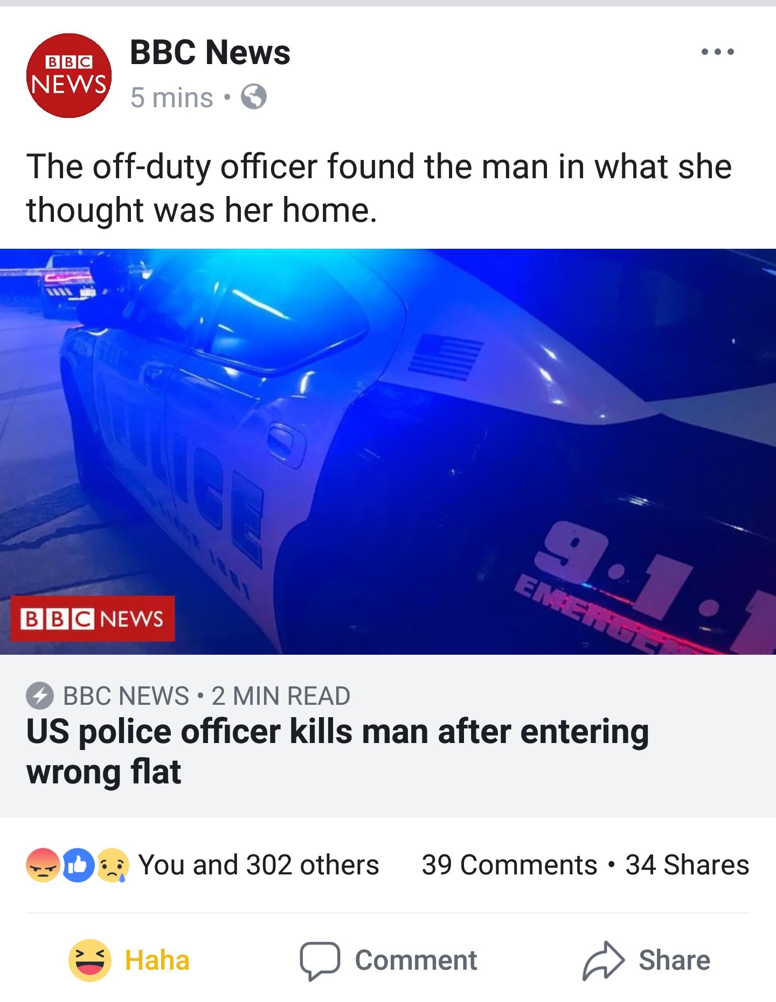
Task: Open the BBC News page name link
Action: click(210, 52)
